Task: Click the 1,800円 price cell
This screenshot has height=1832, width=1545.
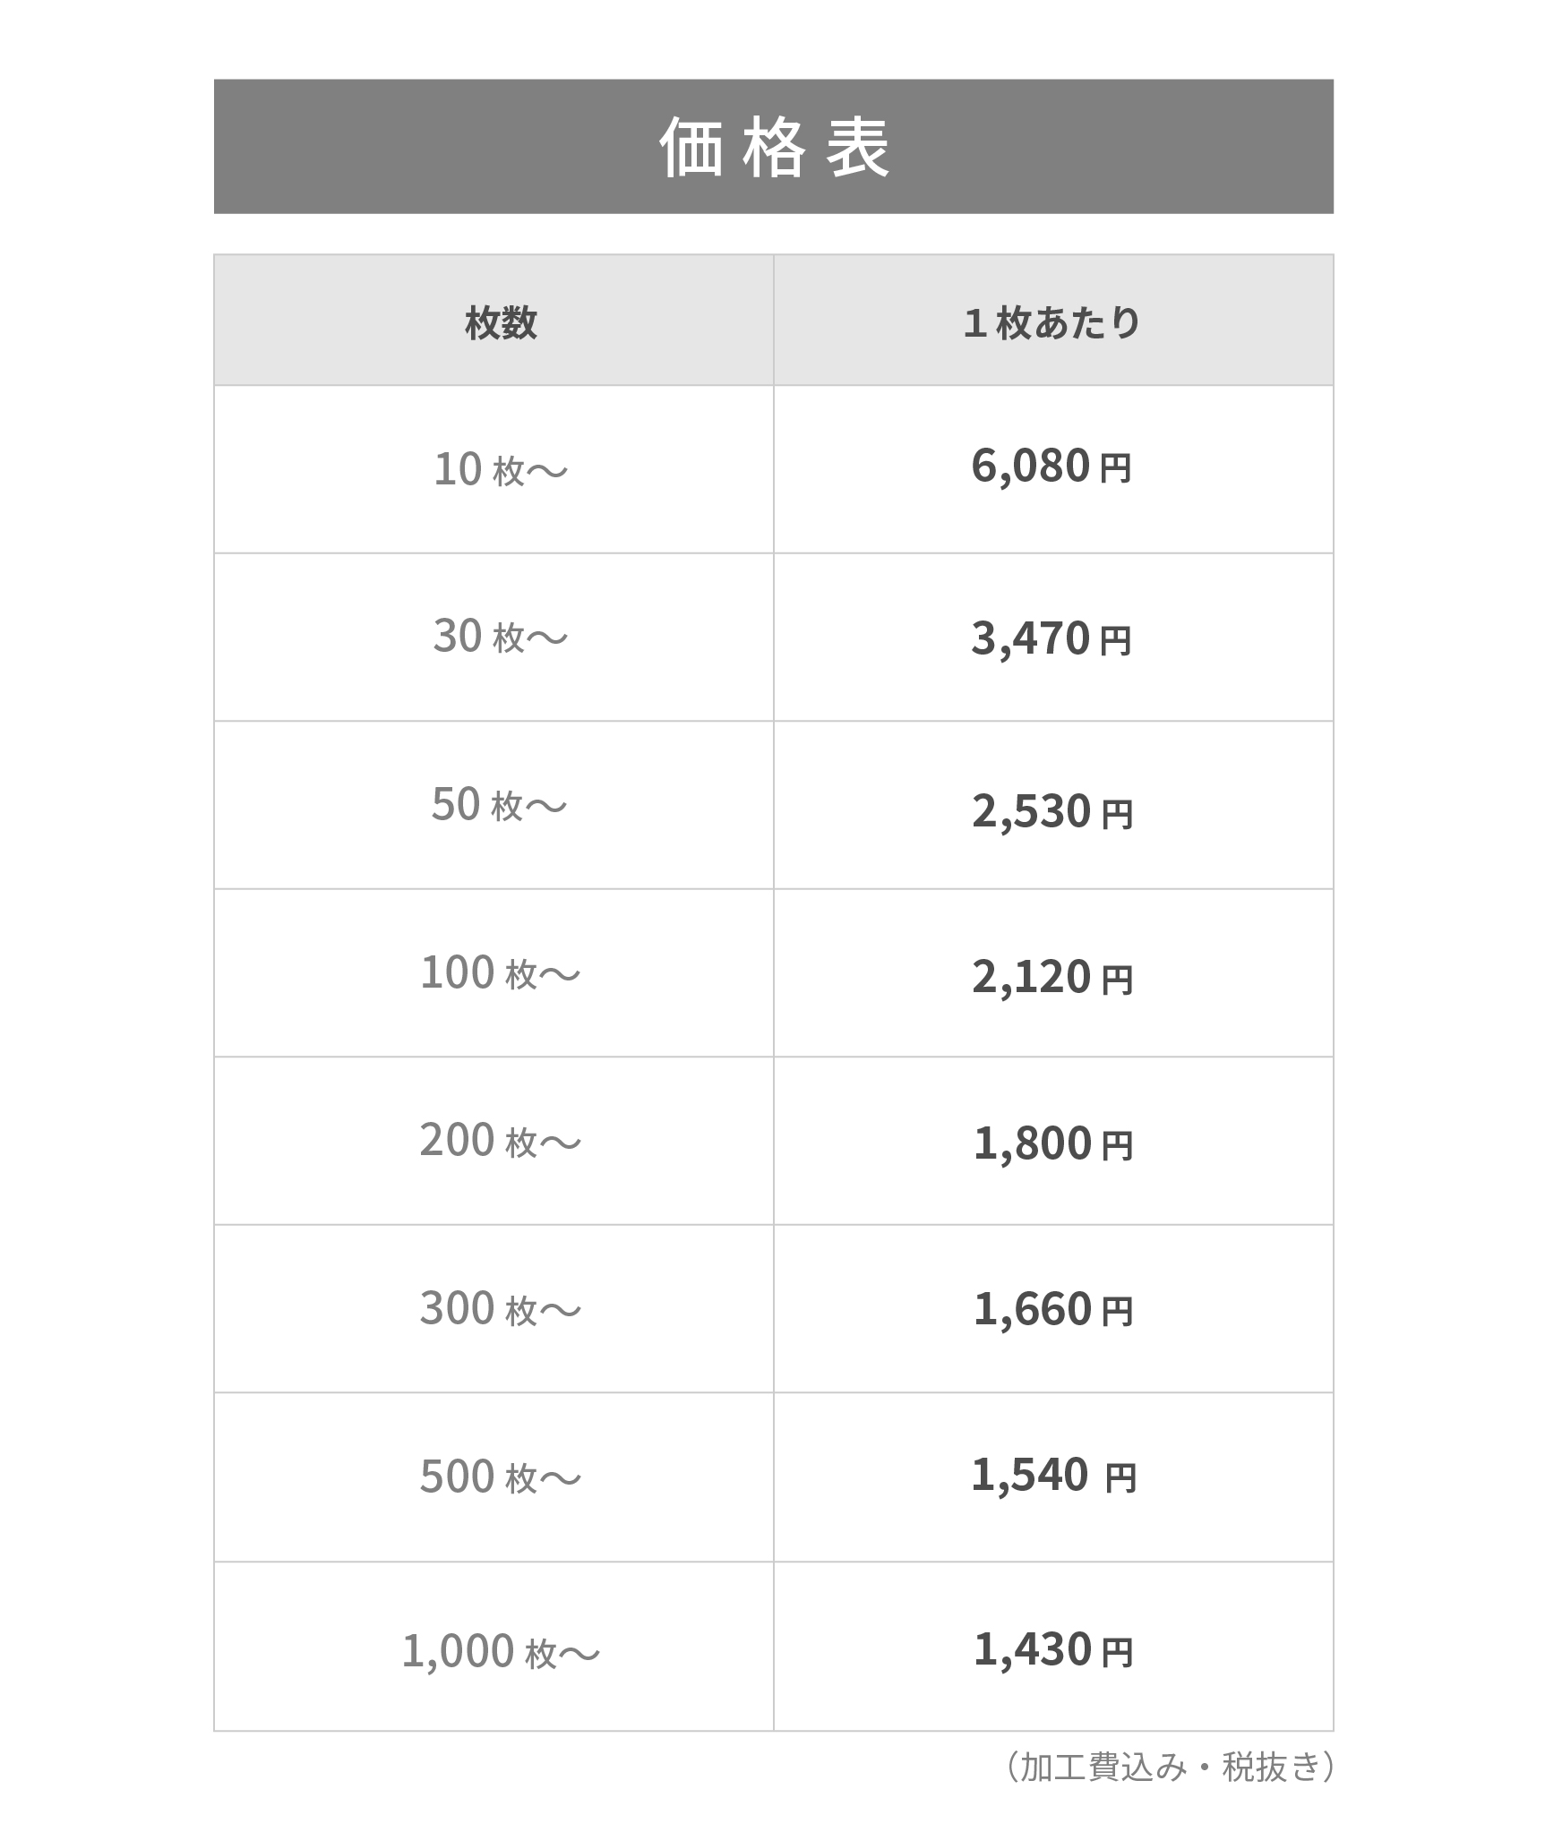Action: tap(1052, 1144)
